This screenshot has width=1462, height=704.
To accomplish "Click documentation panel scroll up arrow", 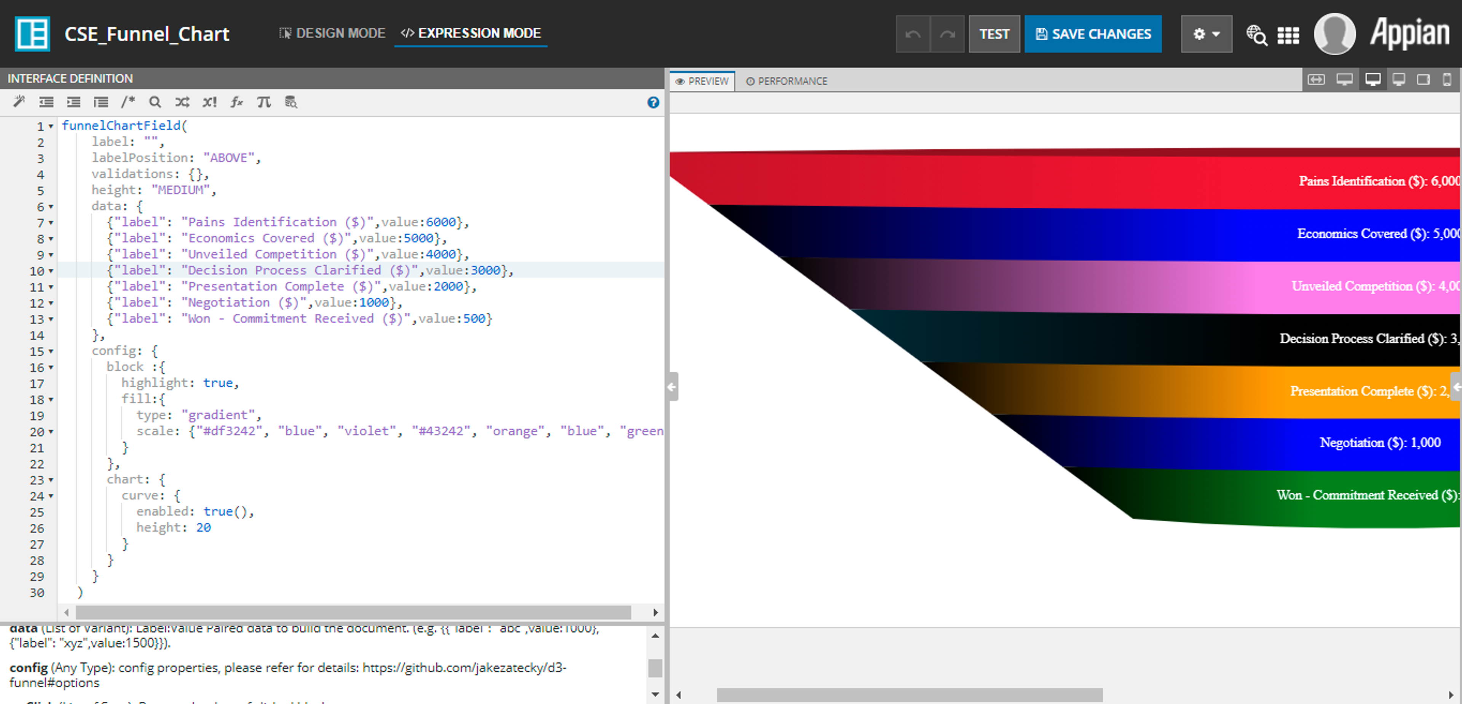I will click(x=655, y=636).
